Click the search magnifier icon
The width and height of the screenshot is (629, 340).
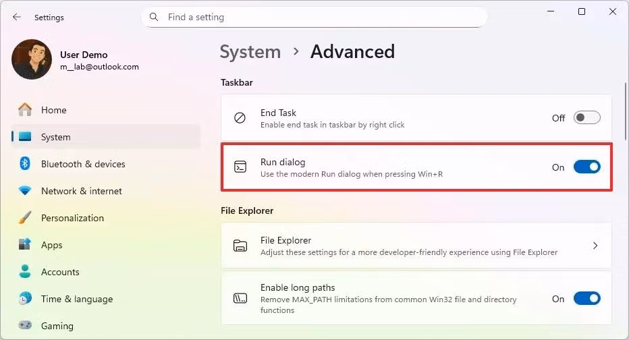tap(154, 17)
